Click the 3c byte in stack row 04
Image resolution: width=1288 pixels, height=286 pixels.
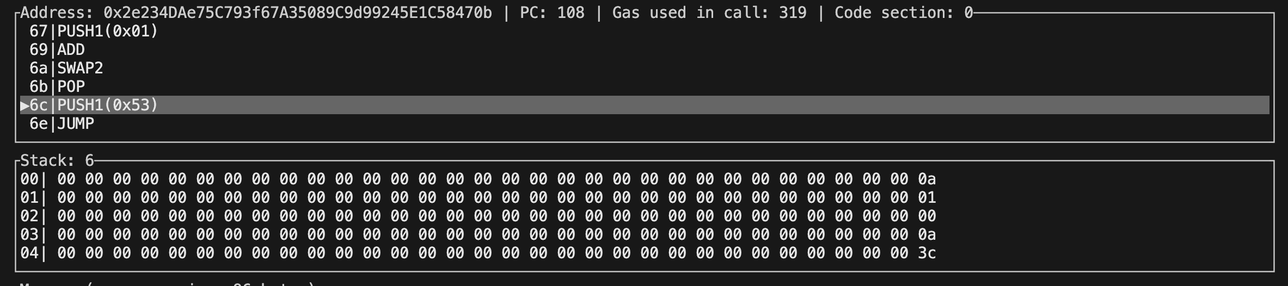pyautogui.click(x=927, y=253)
